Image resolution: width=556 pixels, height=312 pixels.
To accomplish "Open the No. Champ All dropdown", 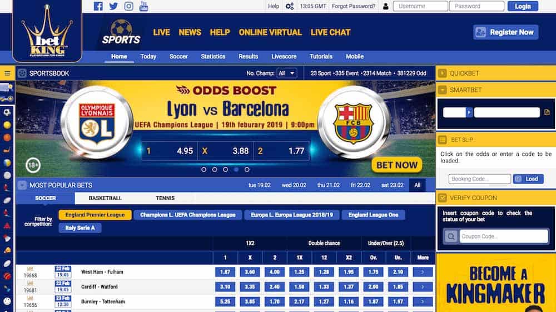I will [286, 73].
